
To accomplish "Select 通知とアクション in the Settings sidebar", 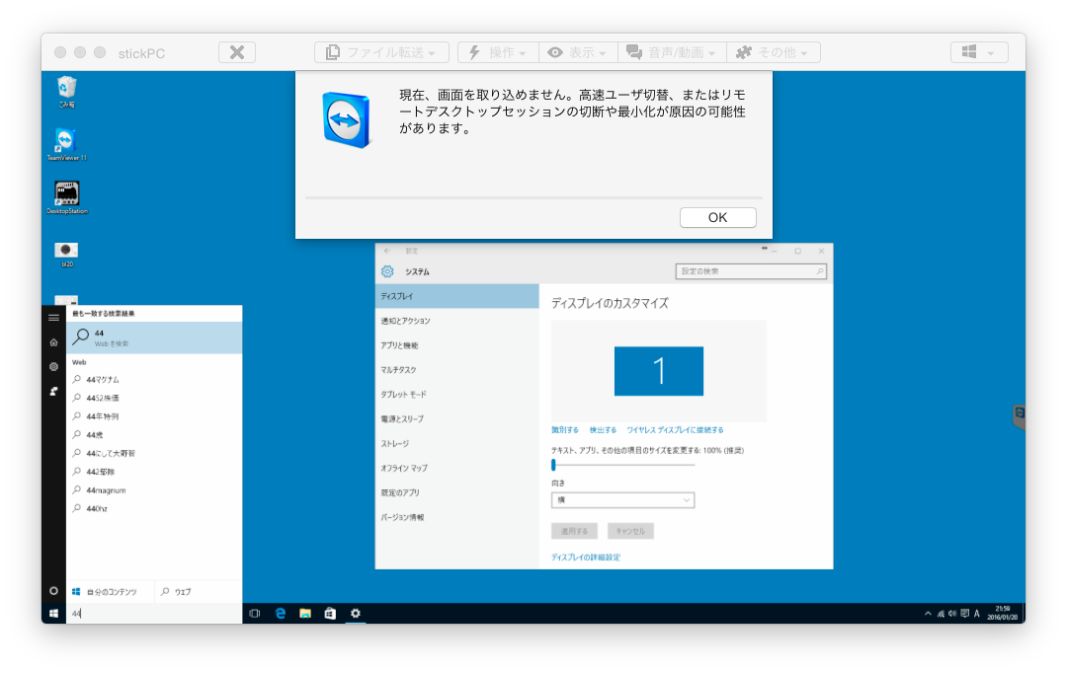I will pos(456,321).
